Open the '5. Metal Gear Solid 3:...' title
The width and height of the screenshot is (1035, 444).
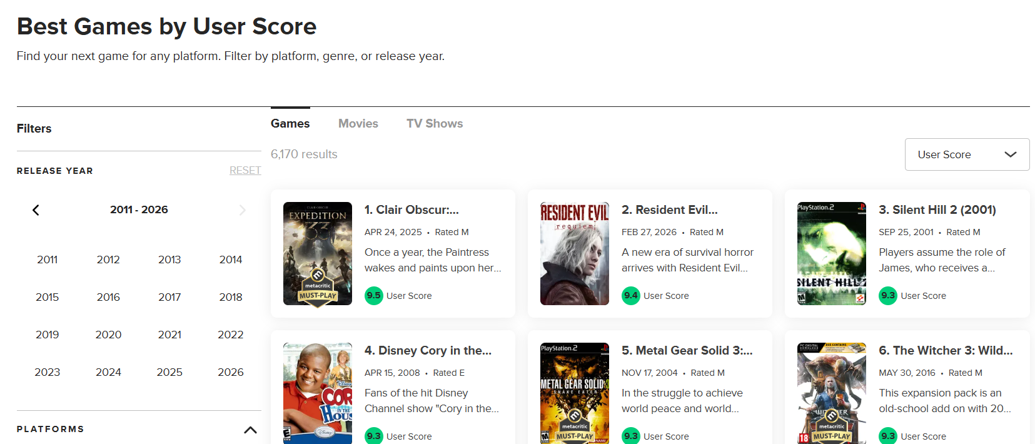point(687,351)
